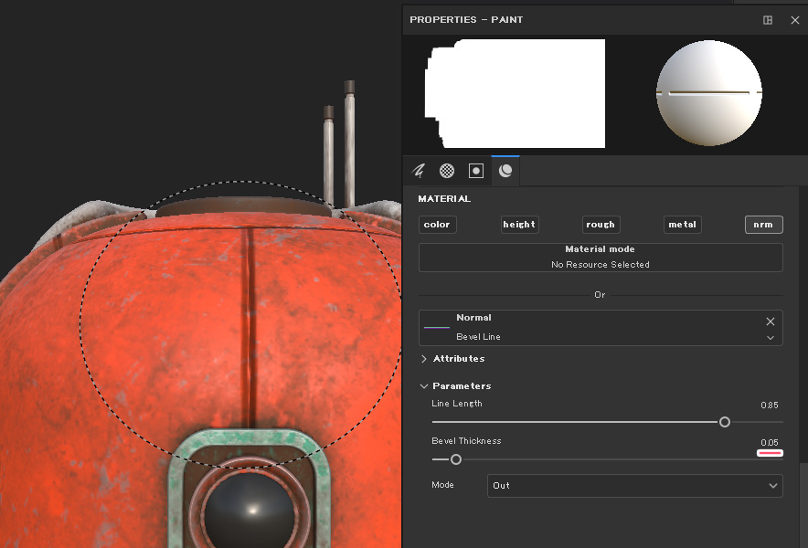Enable the rough channel
Viewport: 808px width, 548px height.
[x=601, y=225]
